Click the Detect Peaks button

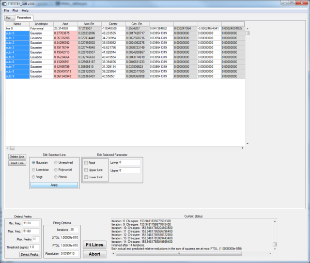coord(29,255)
